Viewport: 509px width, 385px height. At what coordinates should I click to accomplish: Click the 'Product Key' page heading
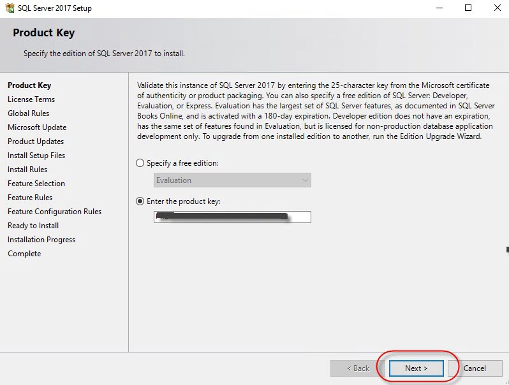(x=44, y=33)
